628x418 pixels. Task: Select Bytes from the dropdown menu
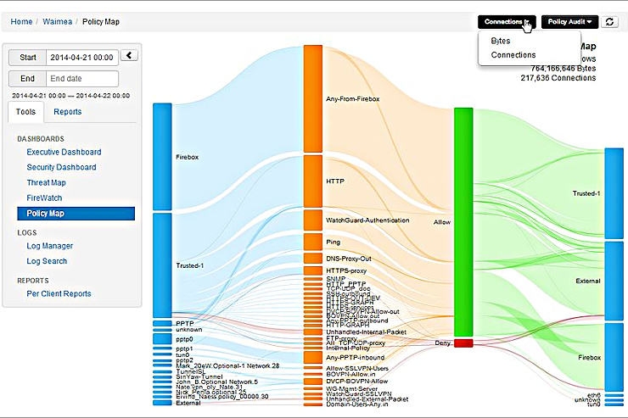point(501,41)
